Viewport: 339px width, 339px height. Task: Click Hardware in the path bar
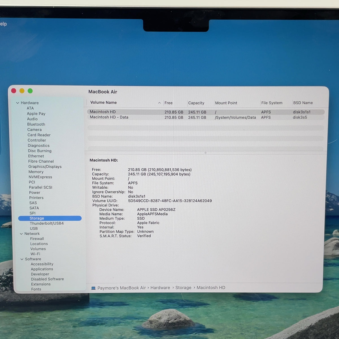(x=160, y=288)
